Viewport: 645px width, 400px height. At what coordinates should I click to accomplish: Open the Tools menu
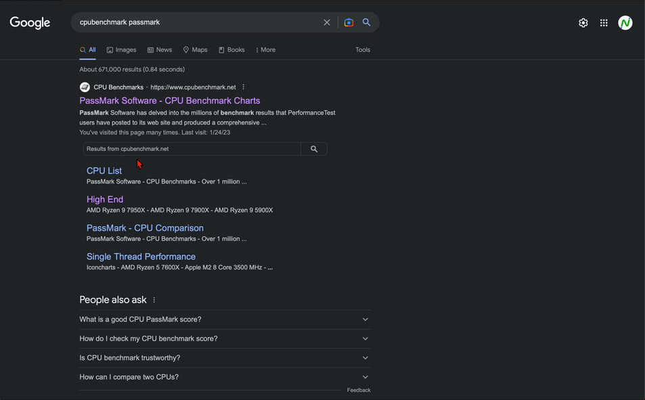tap(363, 50)
